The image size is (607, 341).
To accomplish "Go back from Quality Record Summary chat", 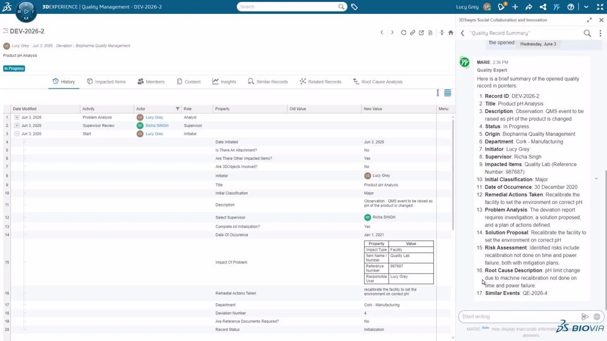I will point(463,33).
